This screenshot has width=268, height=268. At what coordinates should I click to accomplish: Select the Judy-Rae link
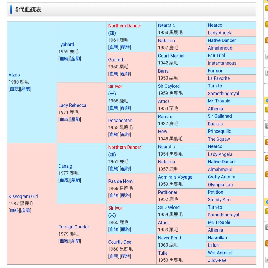(217, 260)
